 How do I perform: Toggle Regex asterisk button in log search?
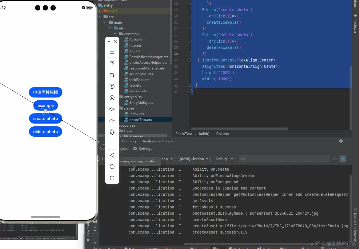point(343,159)
